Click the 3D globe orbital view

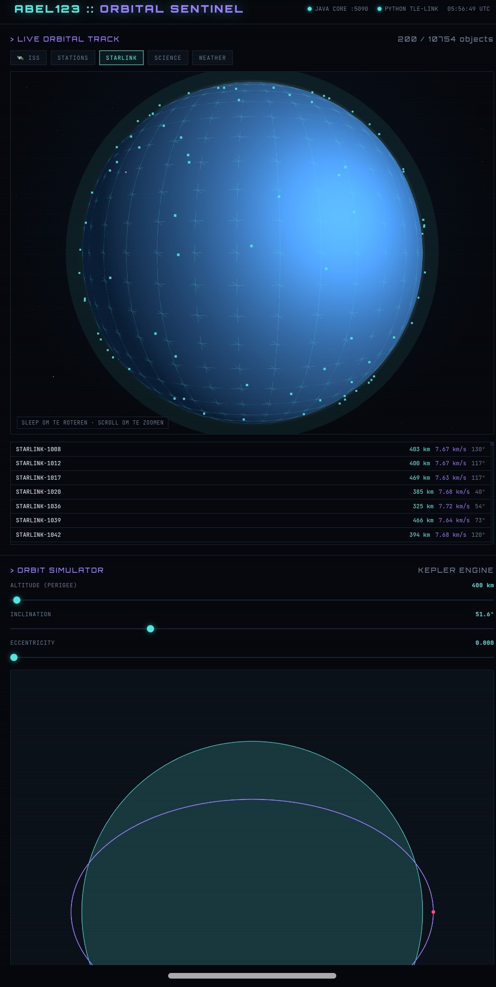click(x=252, y=253)
